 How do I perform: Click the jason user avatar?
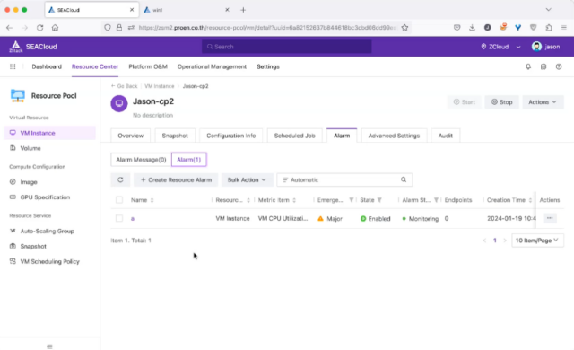pyautogui.click(x=536, y=47)
